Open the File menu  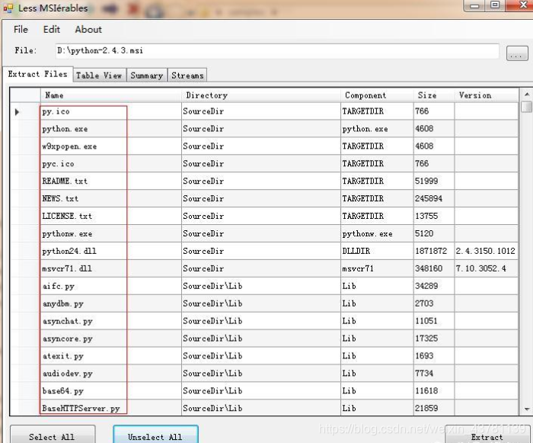click(21, 30)
